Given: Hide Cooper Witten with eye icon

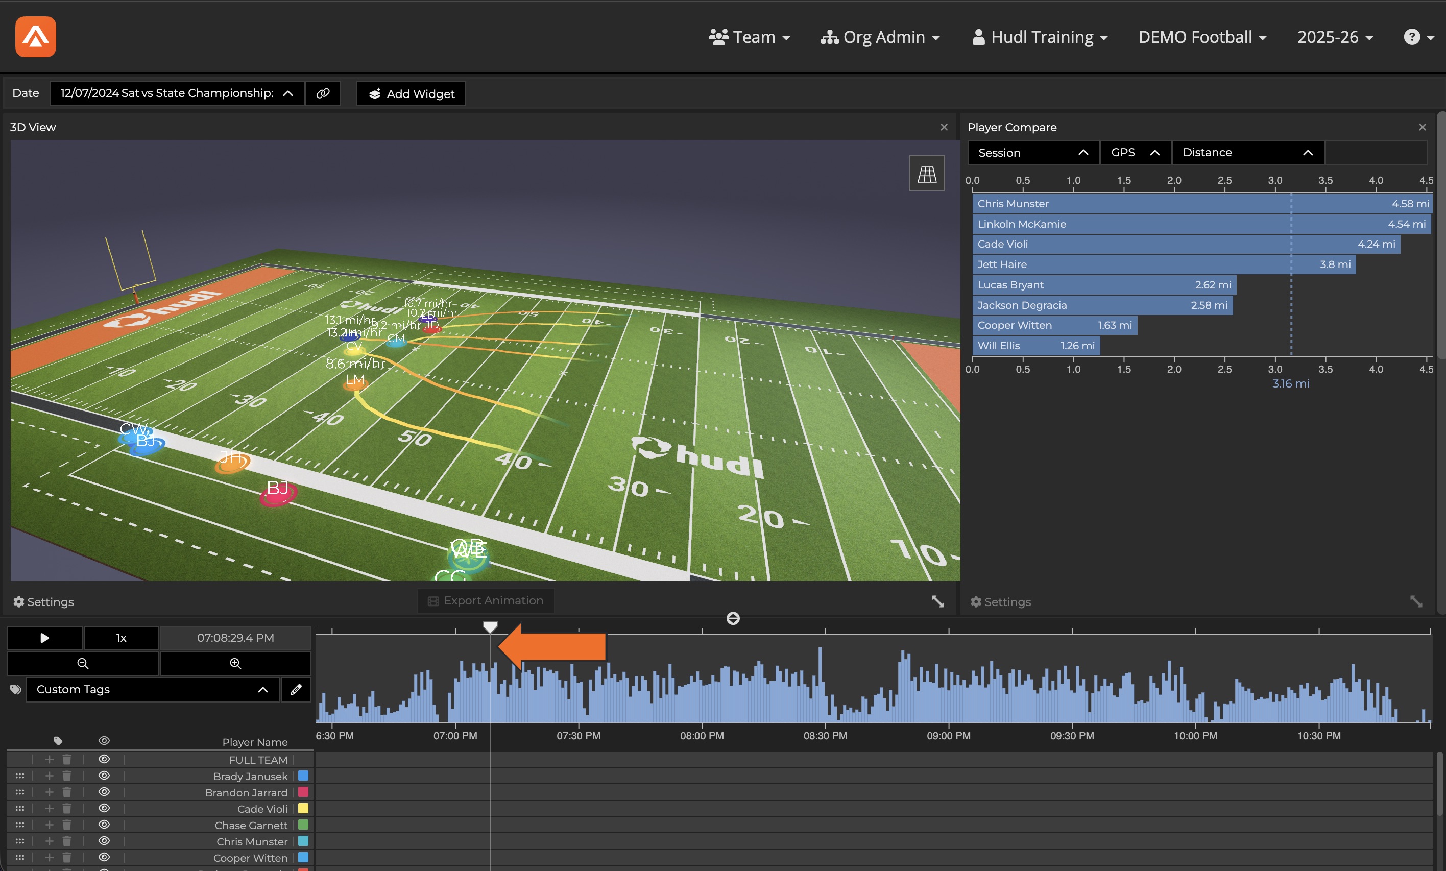Looking at the screenshot, I should (x=105, y=858).
